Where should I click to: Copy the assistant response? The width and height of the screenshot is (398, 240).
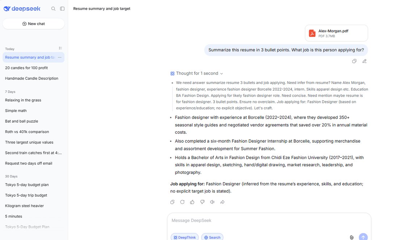(172, 202)
